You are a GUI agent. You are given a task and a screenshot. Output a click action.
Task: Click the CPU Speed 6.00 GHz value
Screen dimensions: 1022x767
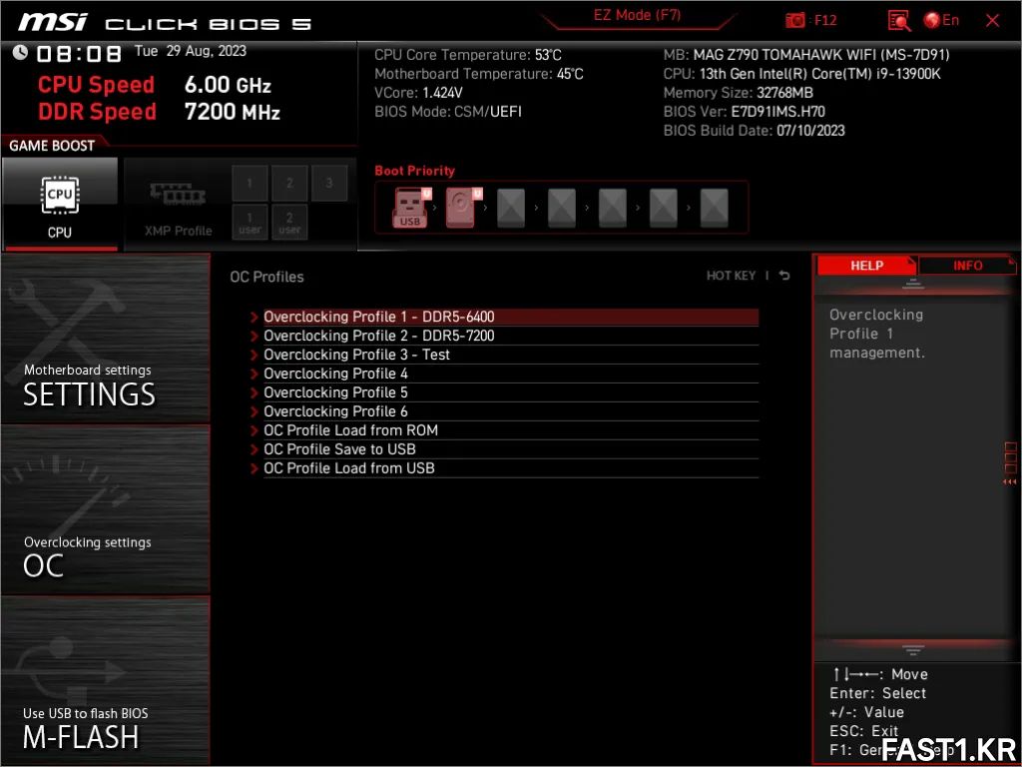tap(228, 85)
